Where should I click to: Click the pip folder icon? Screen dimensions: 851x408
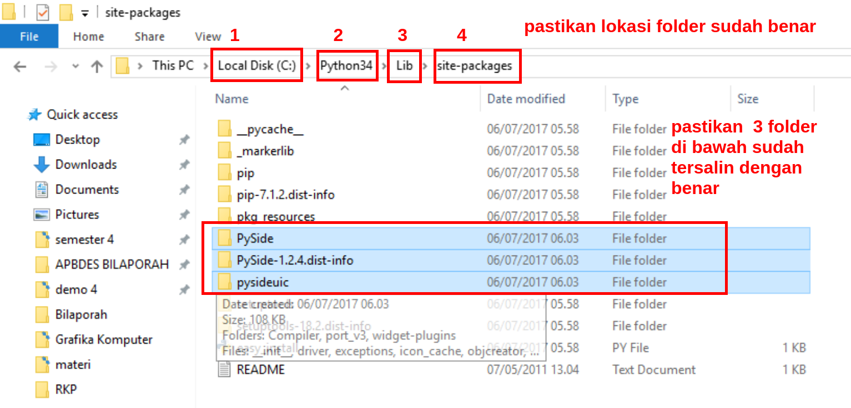(x=224, y=173)
